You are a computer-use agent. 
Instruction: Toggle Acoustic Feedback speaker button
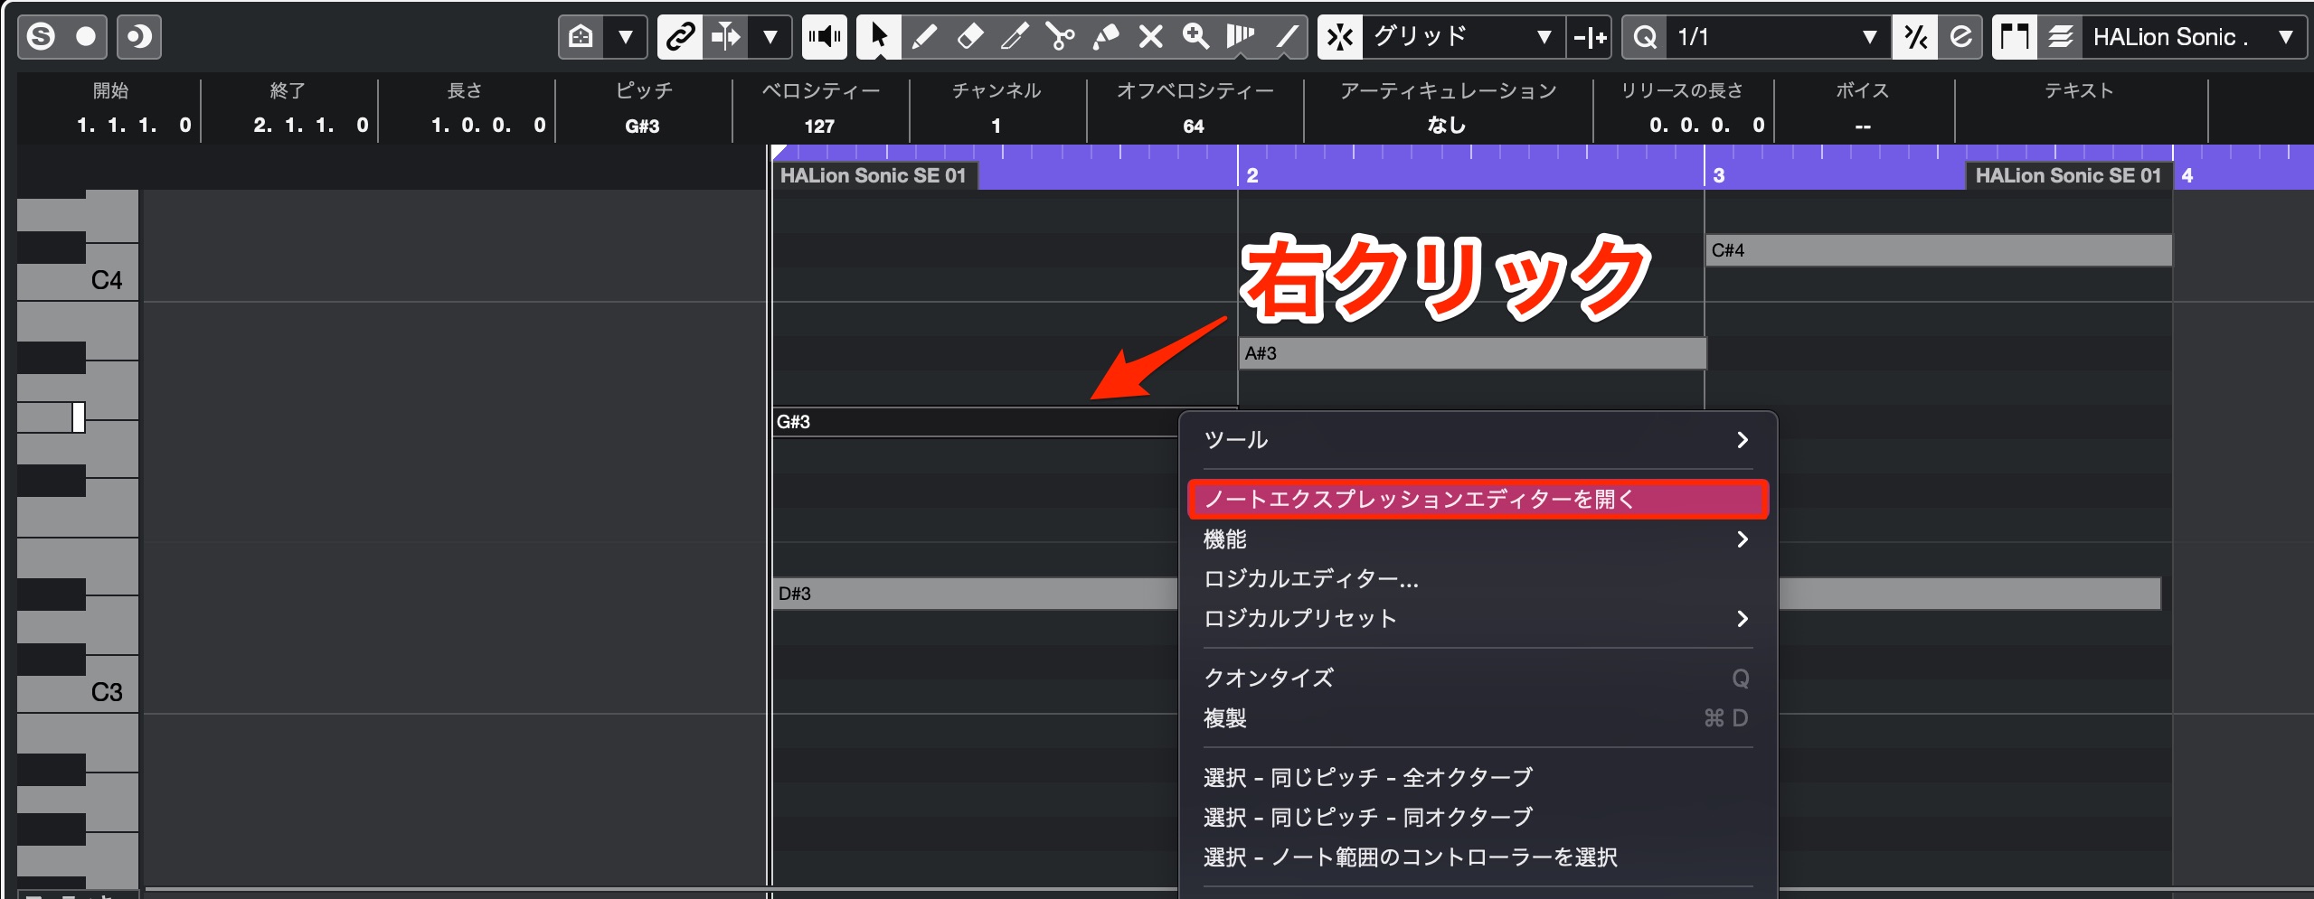(x=824, y=37)
